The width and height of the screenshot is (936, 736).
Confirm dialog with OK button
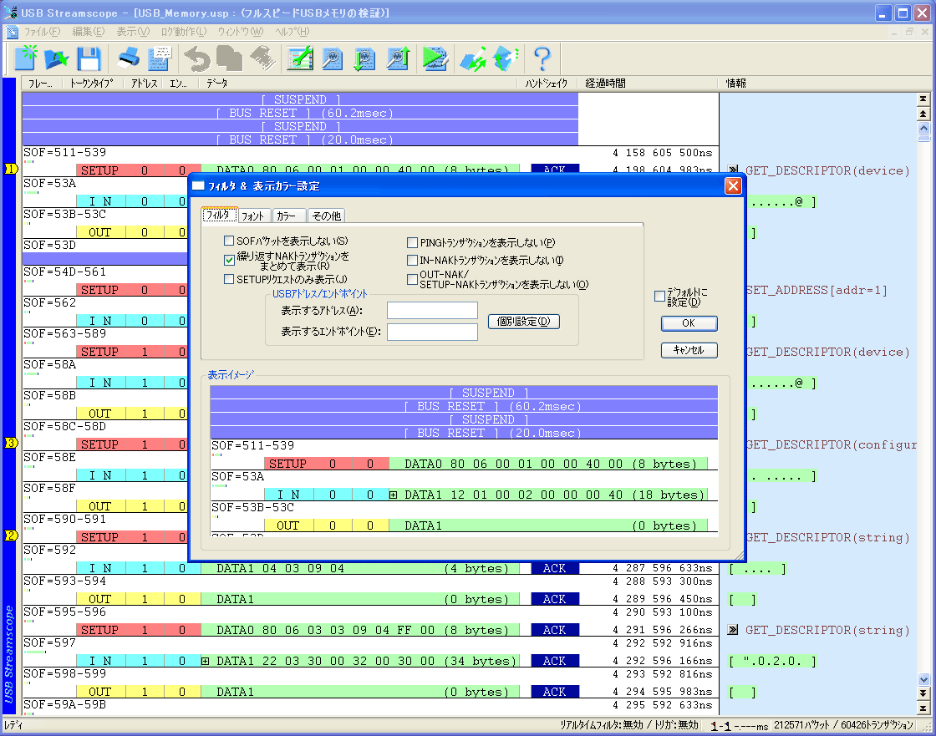point(689,323)
